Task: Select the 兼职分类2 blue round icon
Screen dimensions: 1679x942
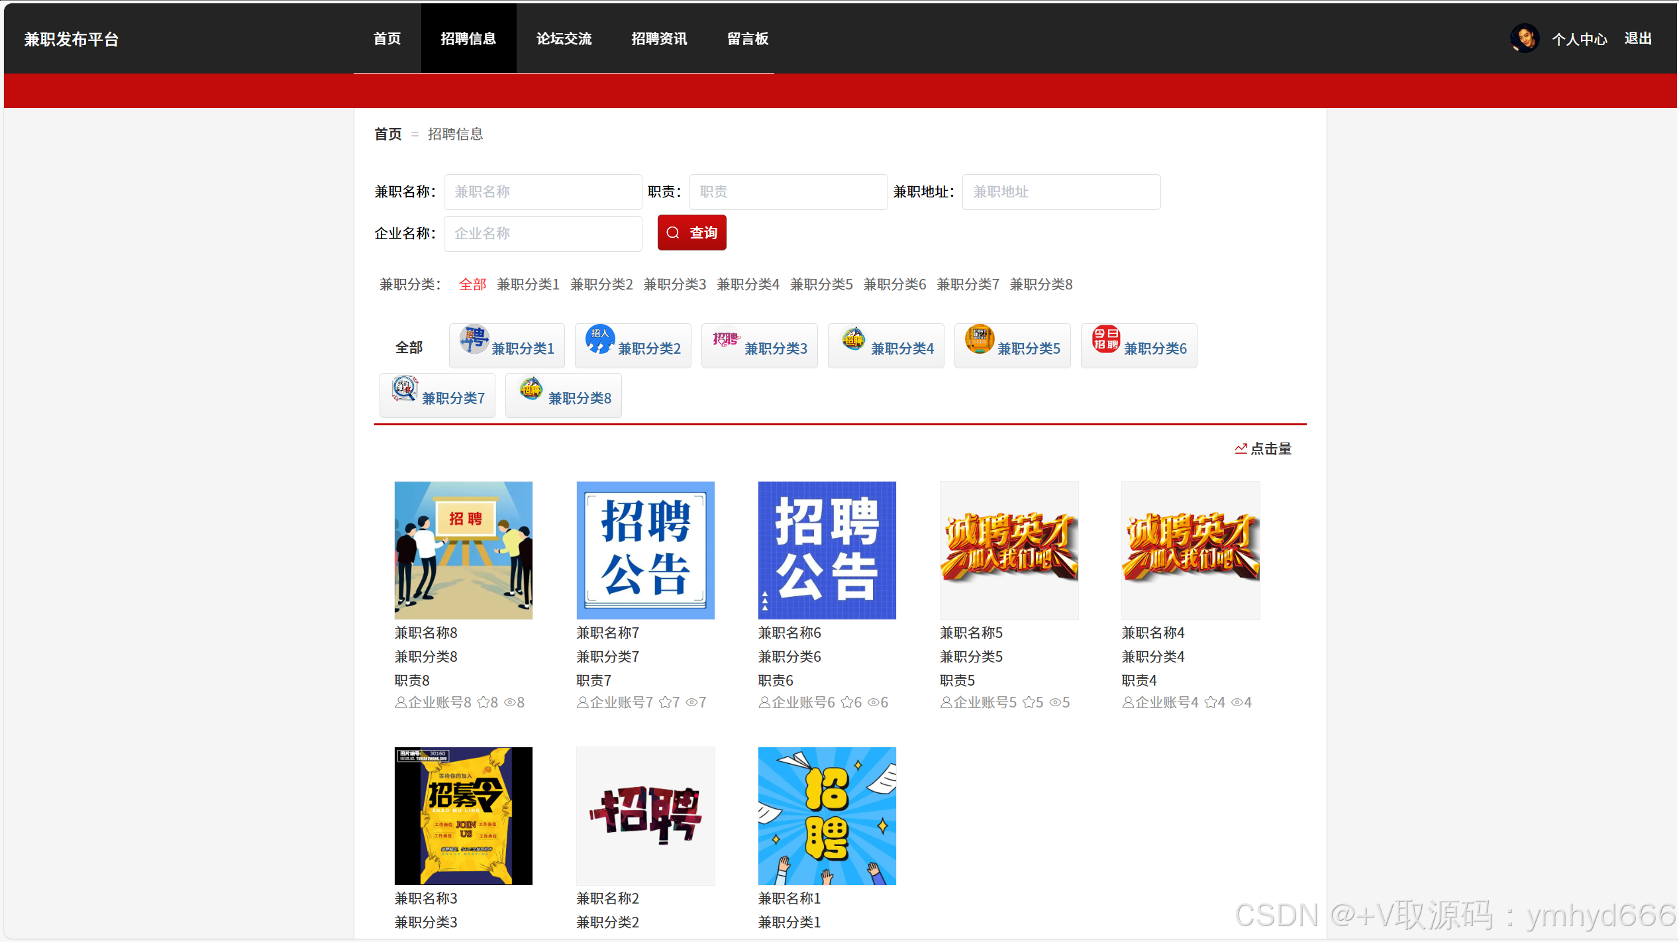Action: (x=600, y=339)
